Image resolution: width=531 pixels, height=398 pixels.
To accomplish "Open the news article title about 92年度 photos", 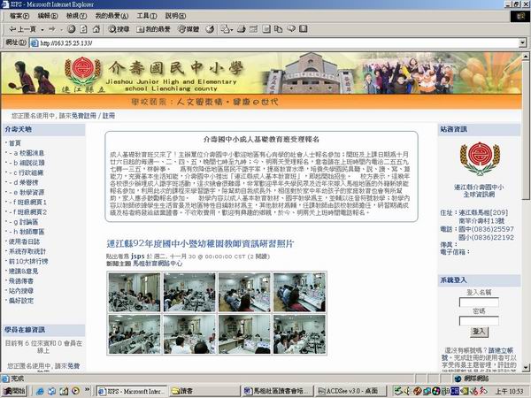I will (x=201, y=243).
